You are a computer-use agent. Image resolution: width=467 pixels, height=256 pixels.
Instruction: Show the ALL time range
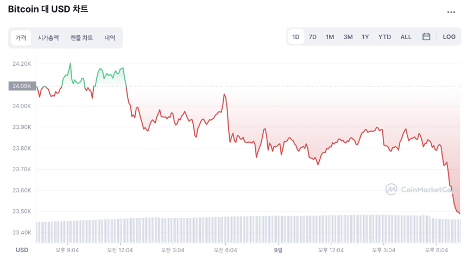406,37
